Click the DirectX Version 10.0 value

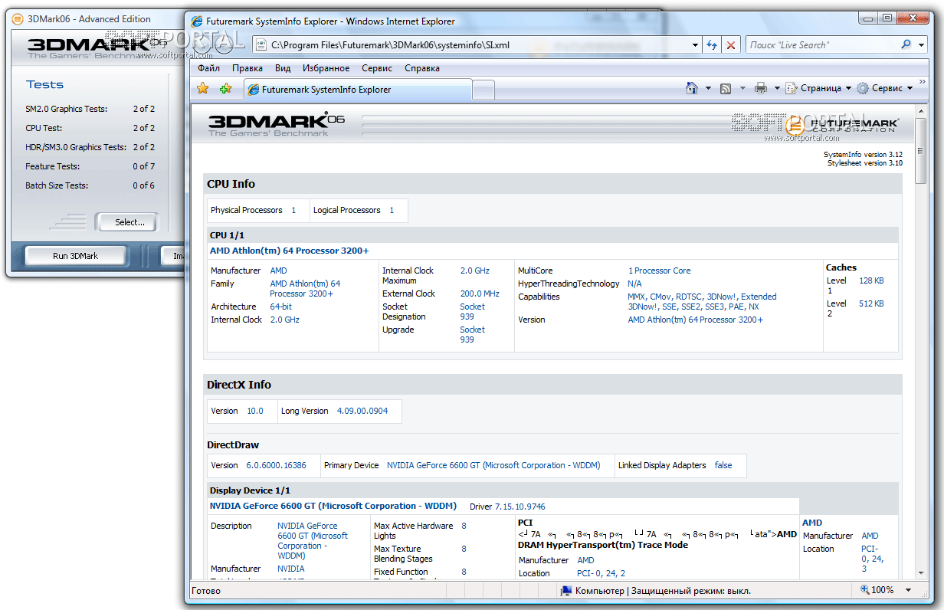[254, 411]
